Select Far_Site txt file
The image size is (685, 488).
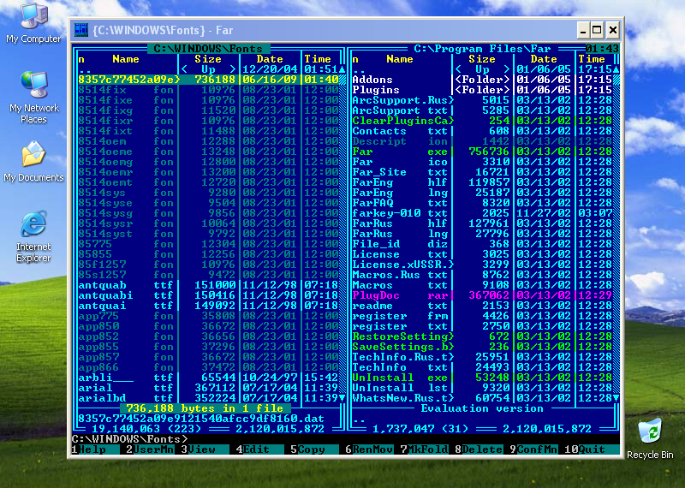point(482,172)
